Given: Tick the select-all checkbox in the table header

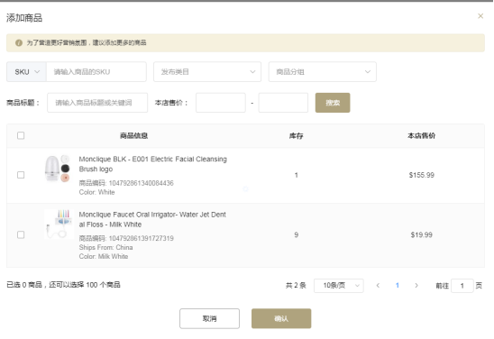Looking at the screenshot, I should 21,135.
